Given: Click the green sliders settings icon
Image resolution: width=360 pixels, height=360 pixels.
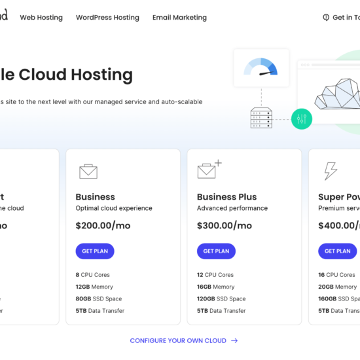Looking at the screenshot, I should pos(302,119).
